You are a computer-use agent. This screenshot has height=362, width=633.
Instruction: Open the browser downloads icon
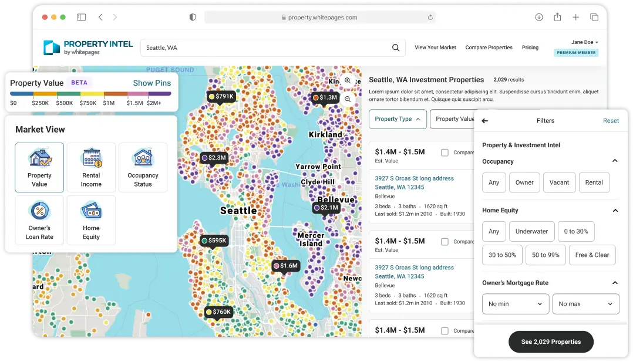pos(539,17)
